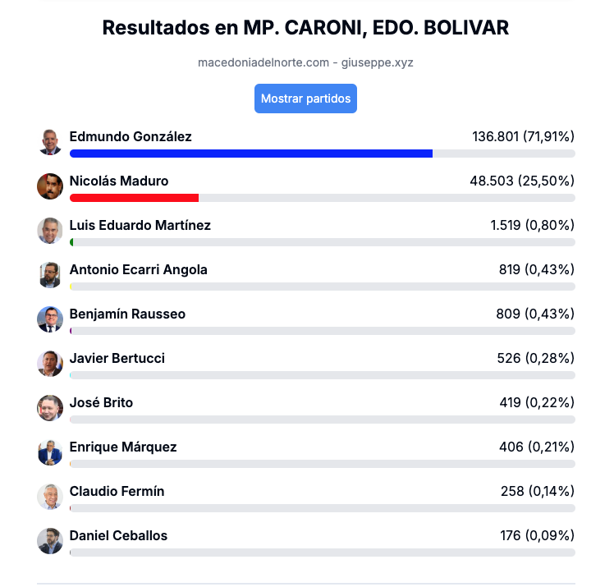The image size is (614, 587).
Task: Click Daniel Ceballos's avatar image
Action: pos(50,541)
